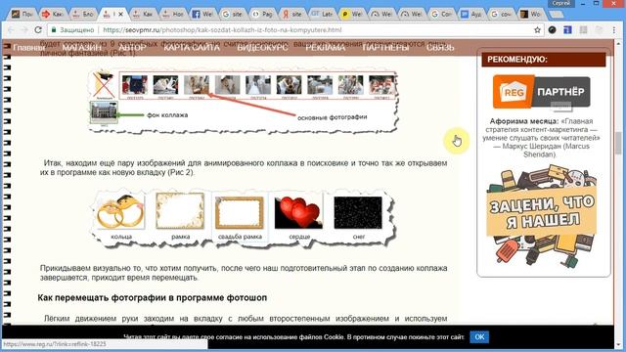This screenshot has width=626, height=352.
Task: Click the page vertical scrollbar thumb
Action: tap(618, 143)
